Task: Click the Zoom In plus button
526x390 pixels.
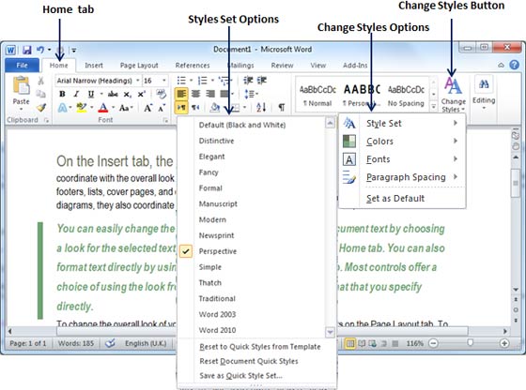Action: tap(504, 343)
